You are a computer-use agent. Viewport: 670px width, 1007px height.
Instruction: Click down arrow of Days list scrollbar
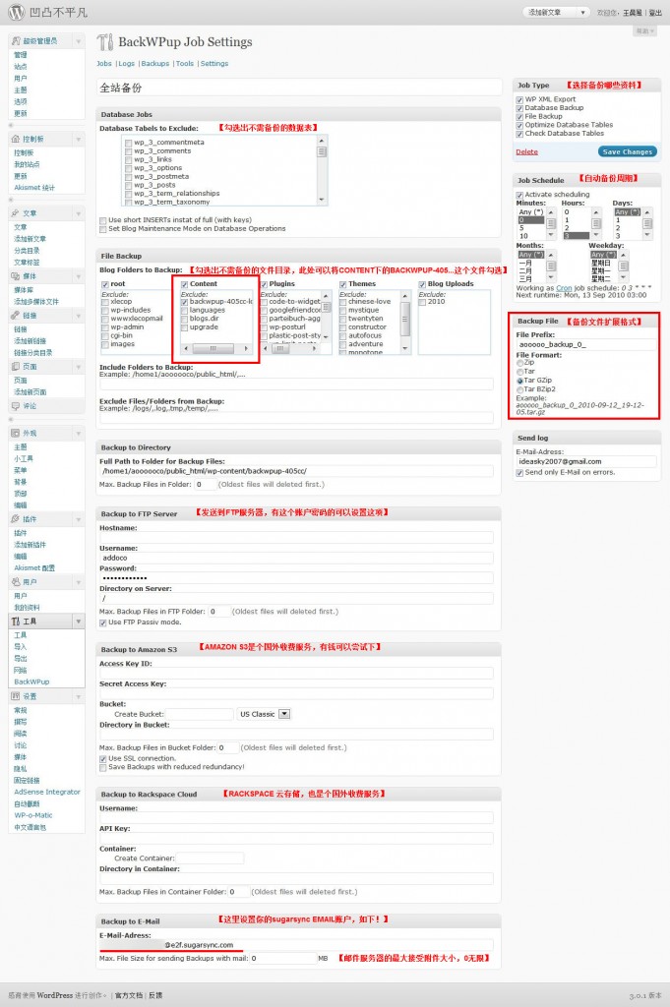click(x=647, y=236)
